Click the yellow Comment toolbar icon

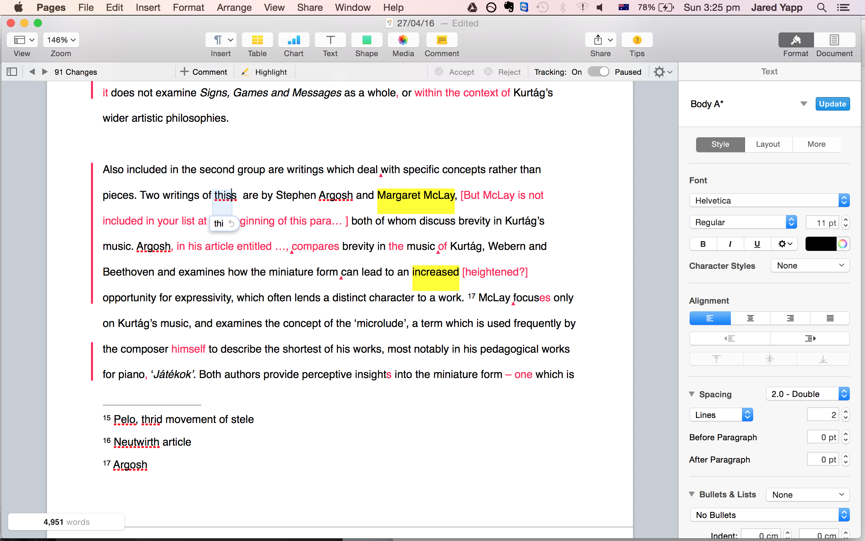[441, 40]
